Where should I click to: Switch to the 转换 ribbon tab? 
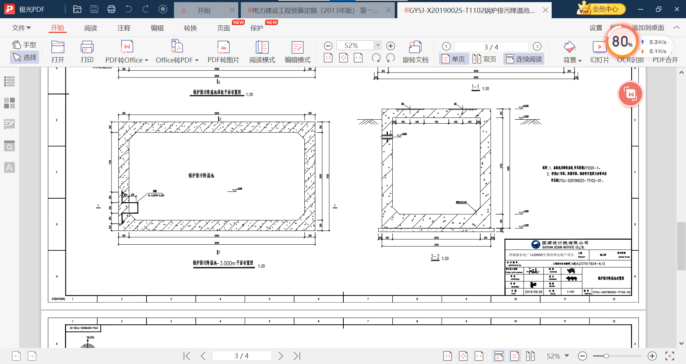point(190,28)
